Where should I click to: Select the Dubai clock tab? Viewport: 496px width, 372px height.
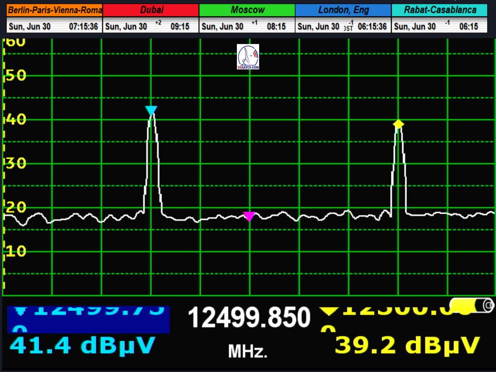click(151, 10)
